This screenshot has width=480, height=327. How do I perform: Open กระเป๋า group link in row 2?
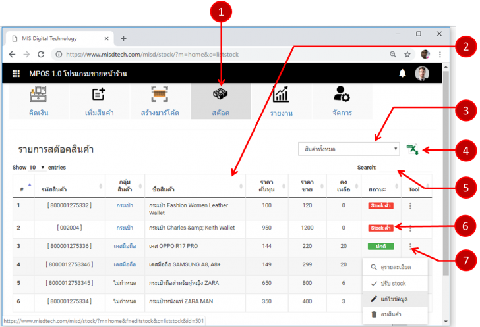click(x=125, y=228)
